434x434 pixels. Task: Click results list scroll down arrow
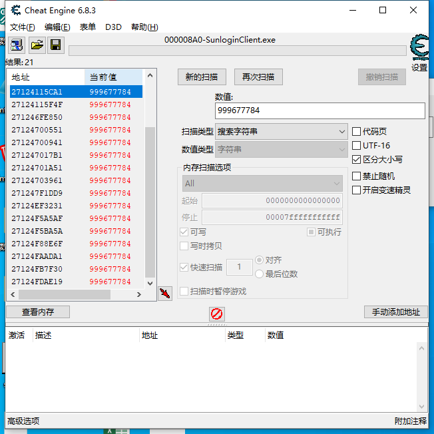coord(150,283)
